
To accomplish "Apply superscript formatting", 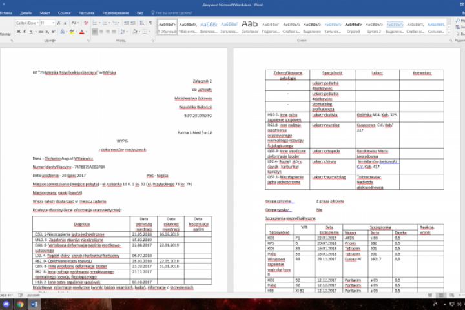I will click(x=54, y=32).
